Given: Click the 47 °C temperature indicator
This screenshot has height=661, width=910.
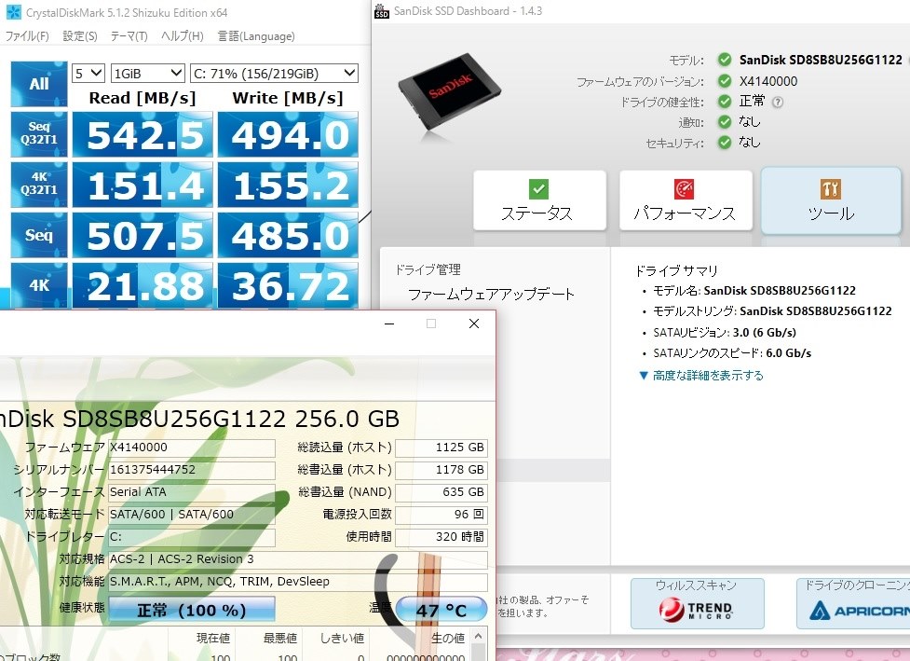Looking at the screenshot, I should [441, 610].
